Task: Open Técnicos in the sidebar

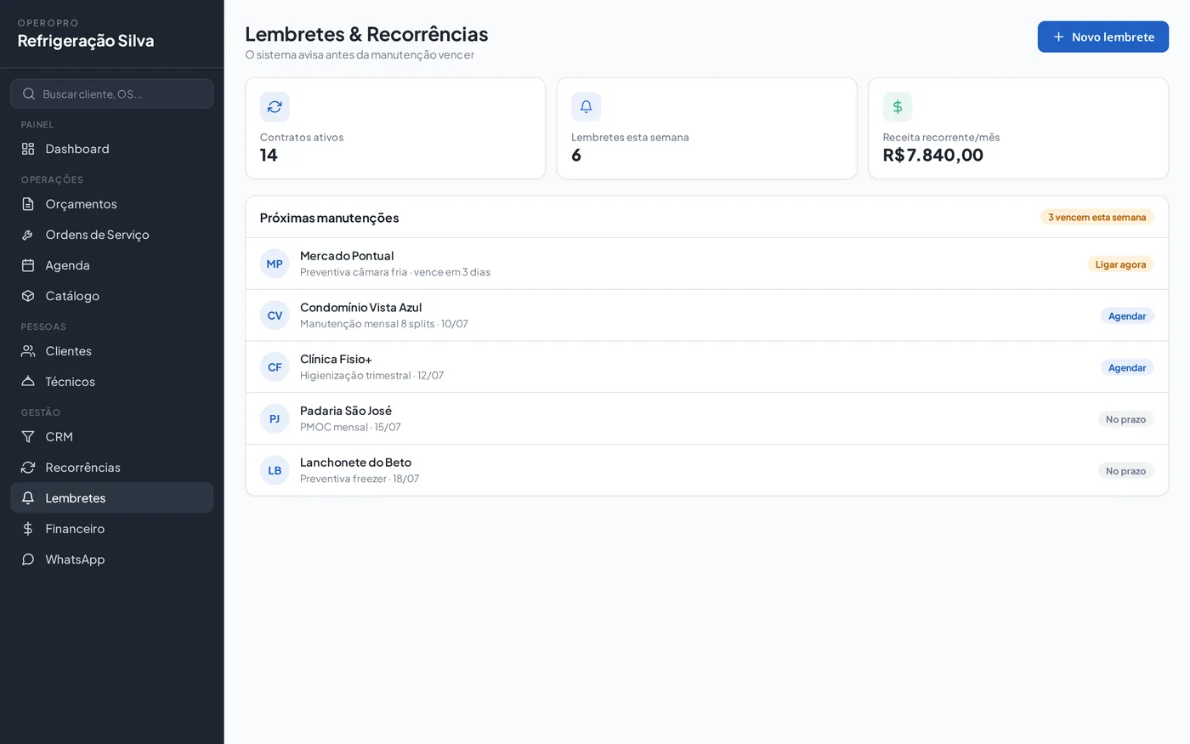Action: [x=111, y=382]
